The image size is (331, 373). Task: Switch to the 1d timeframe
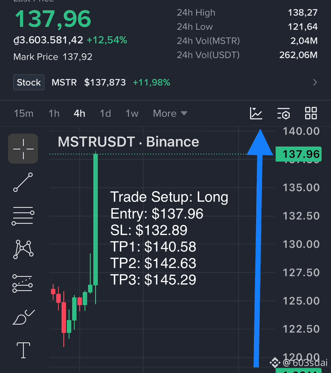pos(105,114)
